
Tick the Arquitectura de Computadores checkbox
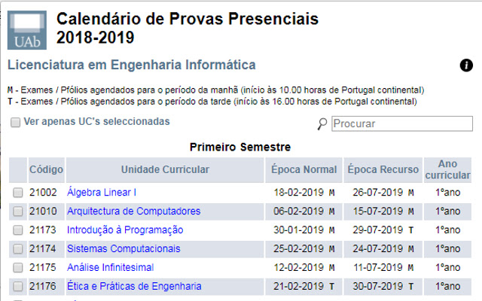(x=18, y=211)
